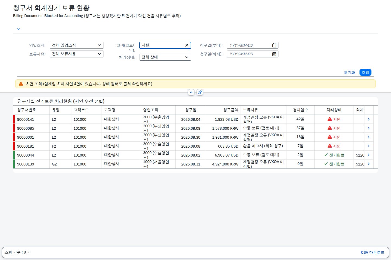Click the 영업조직 column header
Screen dimensions: 391x260
point(158,110)
